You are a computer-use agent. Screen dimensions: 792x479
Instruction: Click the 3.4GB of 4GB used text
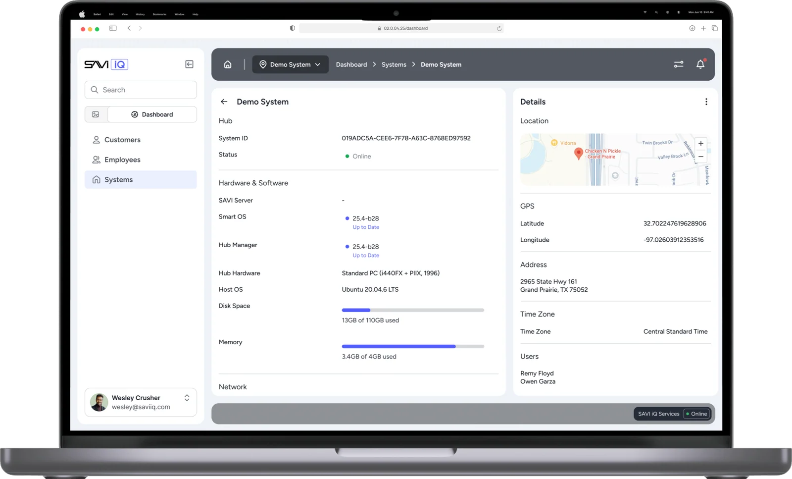[369, 356]
